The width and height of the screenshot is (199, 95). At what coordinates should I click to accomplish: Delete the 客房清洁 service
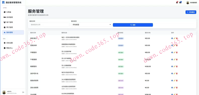[177, 38]
